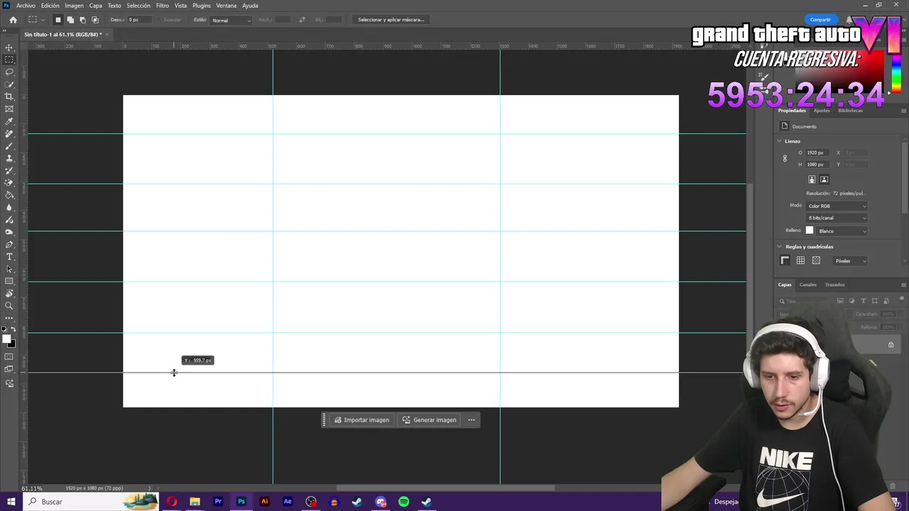Open Properties panel hamburger menu
Viewport: 909px width, 511px height.
click(x=903, y=111)
